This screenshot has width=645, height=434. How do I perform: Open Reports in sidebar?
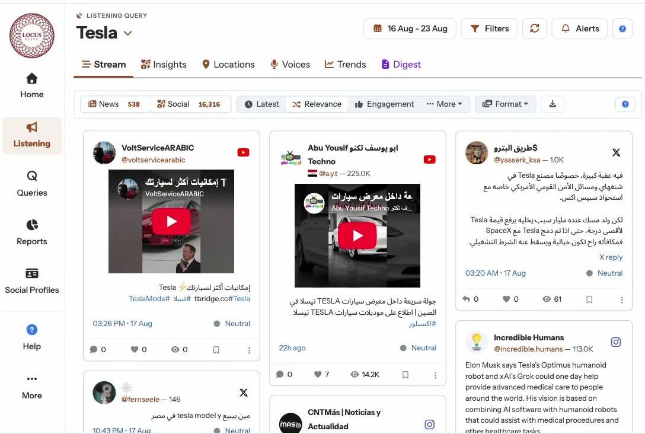click(31, 232)
